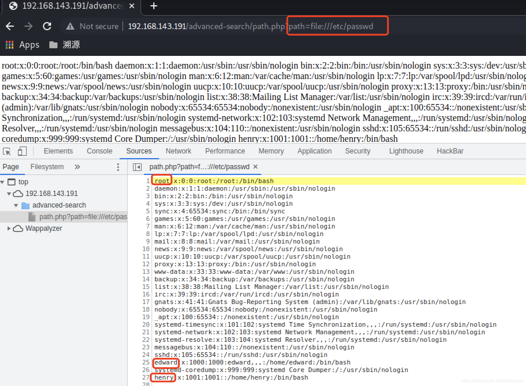
Task: Click the Not secure warning icon
Action: [70, 26]
